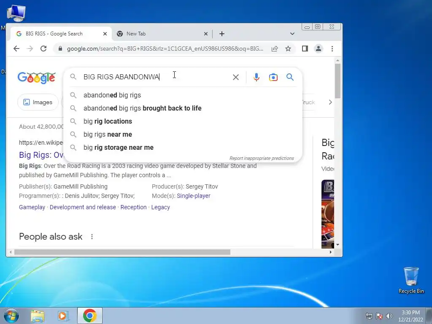Close the New Tab tab

[x=206, y=34]
